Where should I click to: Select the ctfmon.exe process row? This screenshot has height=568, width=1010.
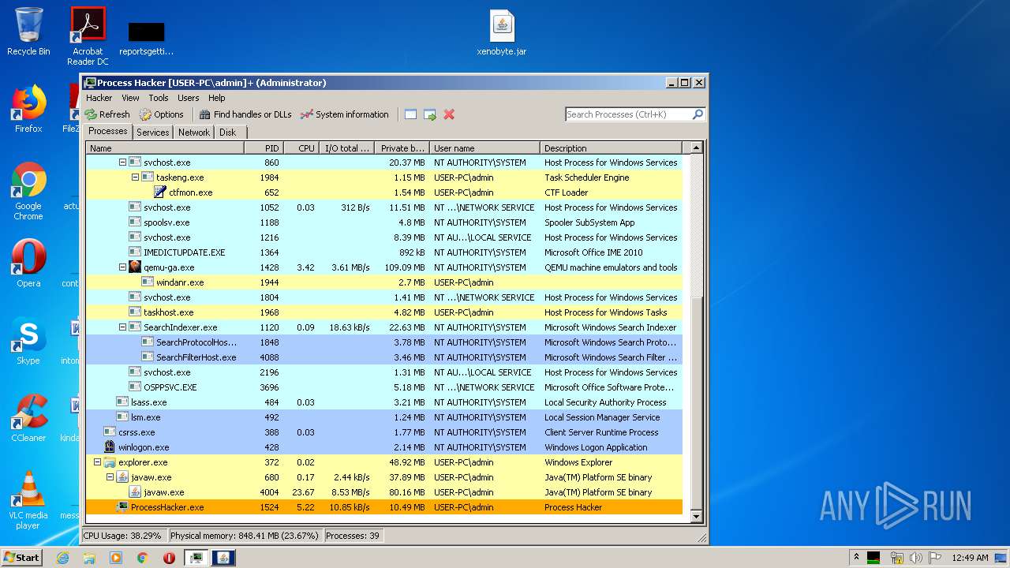click(384, 192)
